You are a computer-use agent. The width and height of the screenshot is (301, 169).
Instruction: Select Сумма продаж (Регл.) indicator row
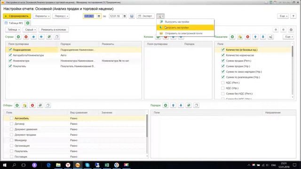point(253,61)
